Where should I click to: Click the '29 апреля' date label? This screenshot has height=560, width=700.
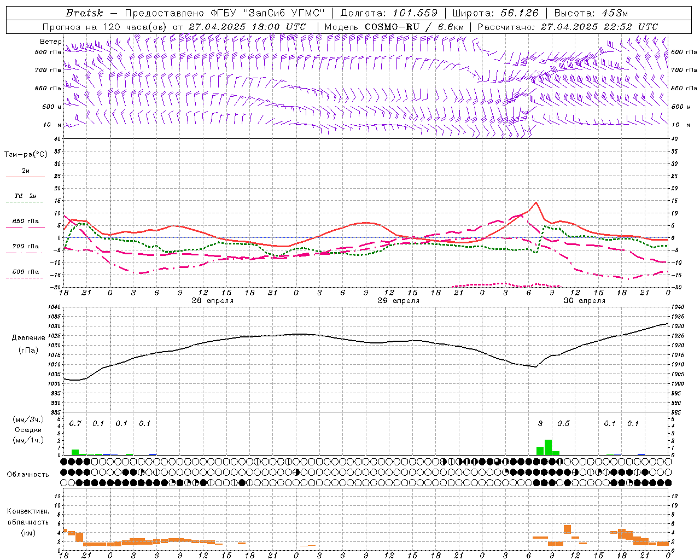[x=399, y=301]
